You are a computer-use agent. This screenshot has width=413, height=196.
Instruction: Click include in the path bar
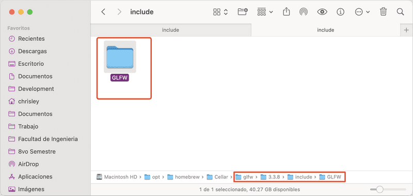300,177
